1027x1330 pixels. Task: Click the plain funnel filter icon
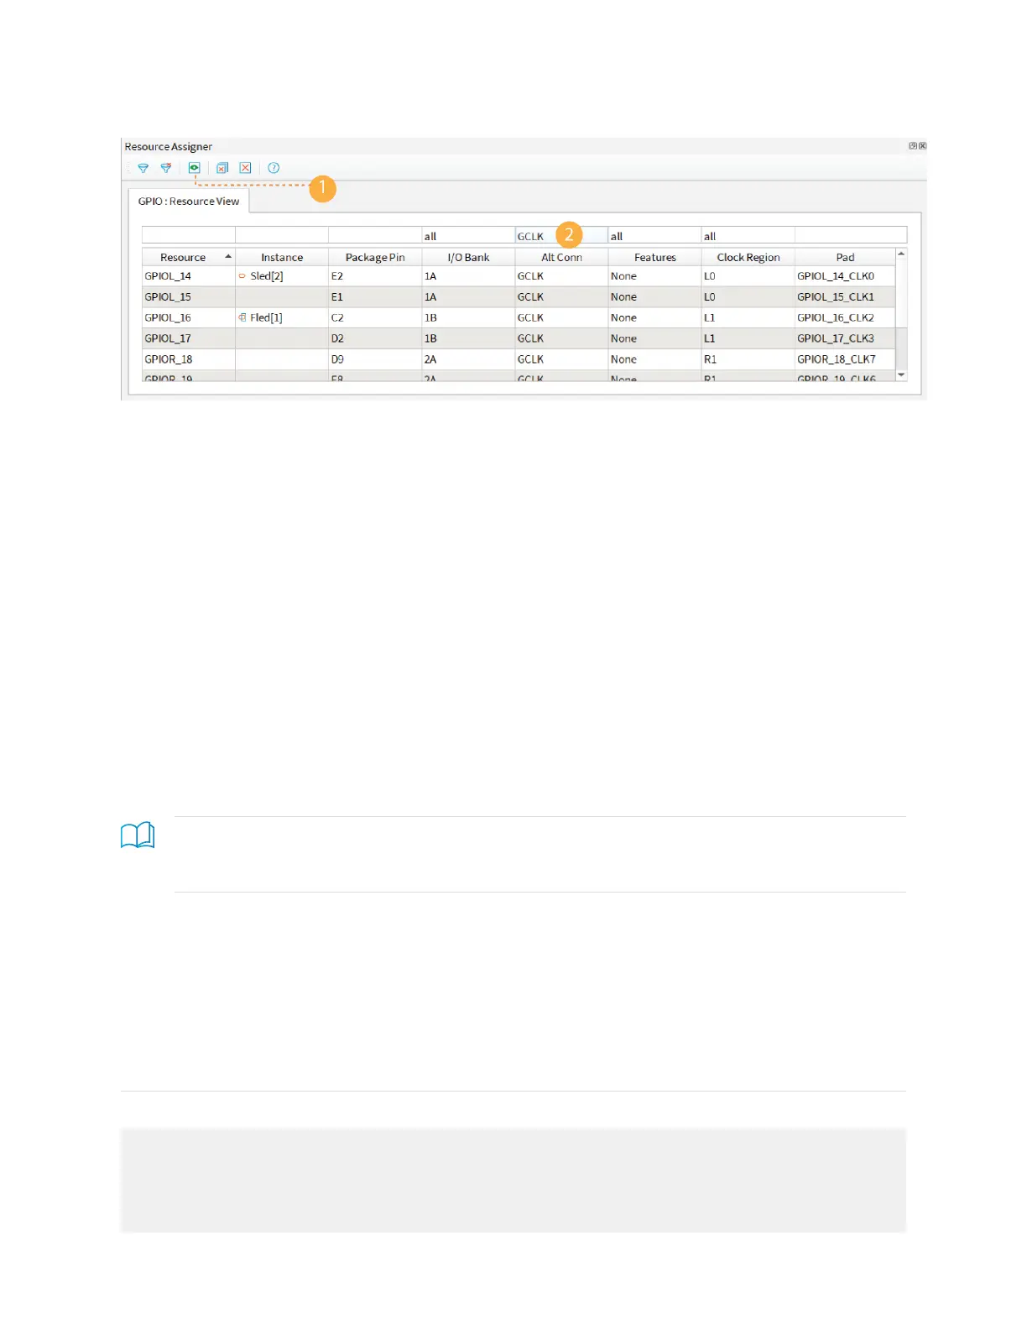click(x=143, y=168)
